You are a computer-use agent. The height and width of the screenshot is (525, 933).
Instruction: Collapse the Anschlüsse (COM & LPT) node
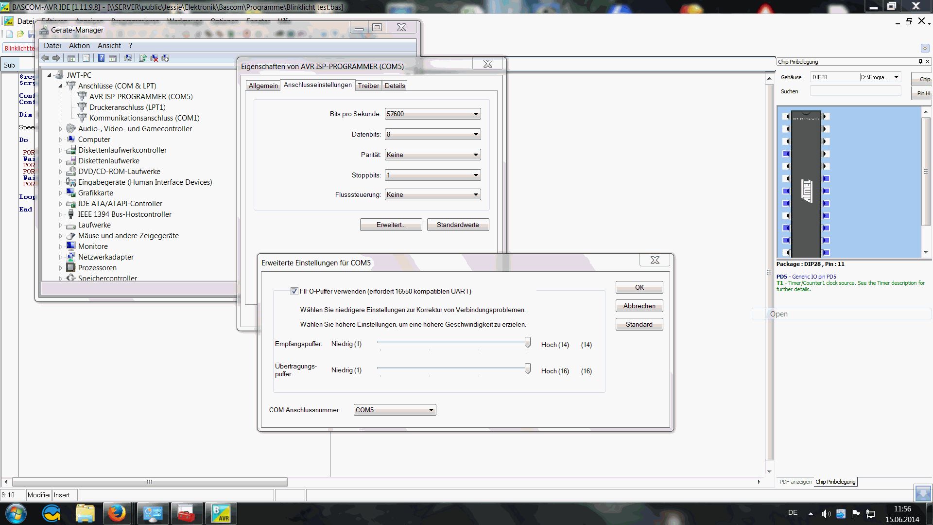pos(61,86)
